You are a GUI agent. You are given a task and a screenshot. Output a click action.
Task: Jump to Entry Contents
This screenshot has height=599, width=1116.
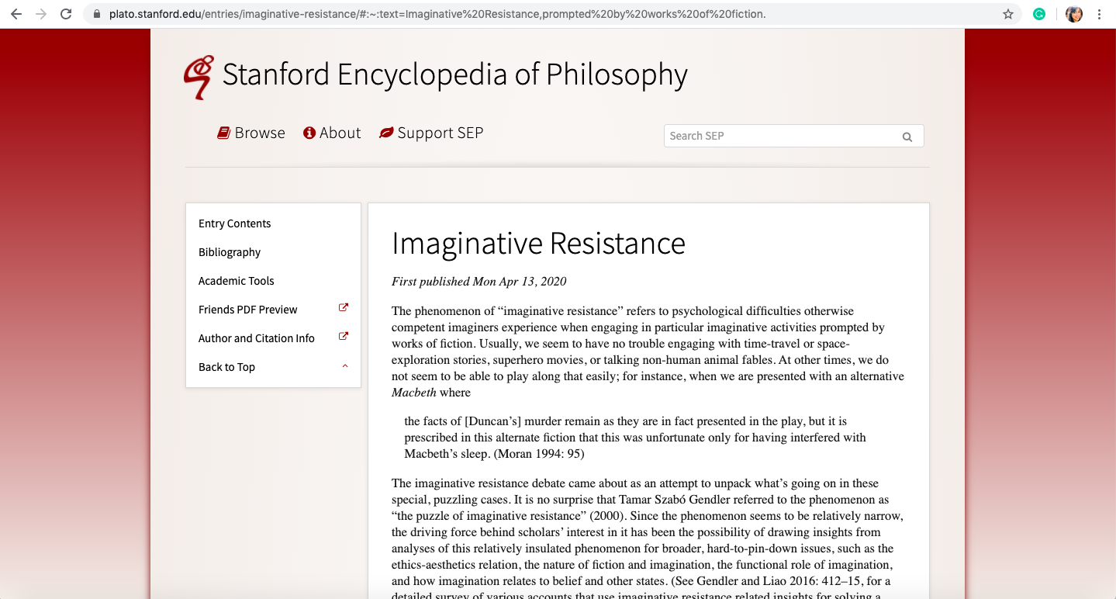tap(234, 223)
